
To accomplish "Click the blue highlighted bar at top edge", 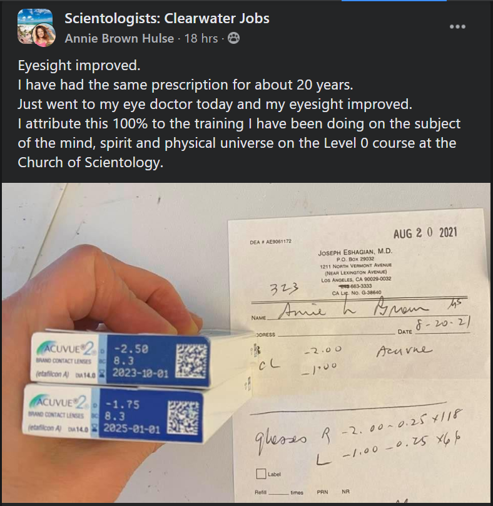I will [394, 1].
